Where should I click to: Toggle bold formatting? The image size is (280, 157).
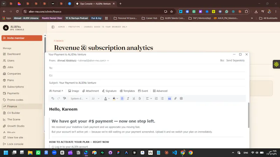pyautogui.click(x=122, y=98)
